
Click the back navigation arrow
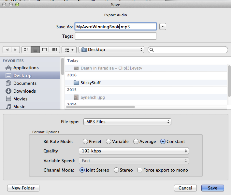(x=7, y=50)
